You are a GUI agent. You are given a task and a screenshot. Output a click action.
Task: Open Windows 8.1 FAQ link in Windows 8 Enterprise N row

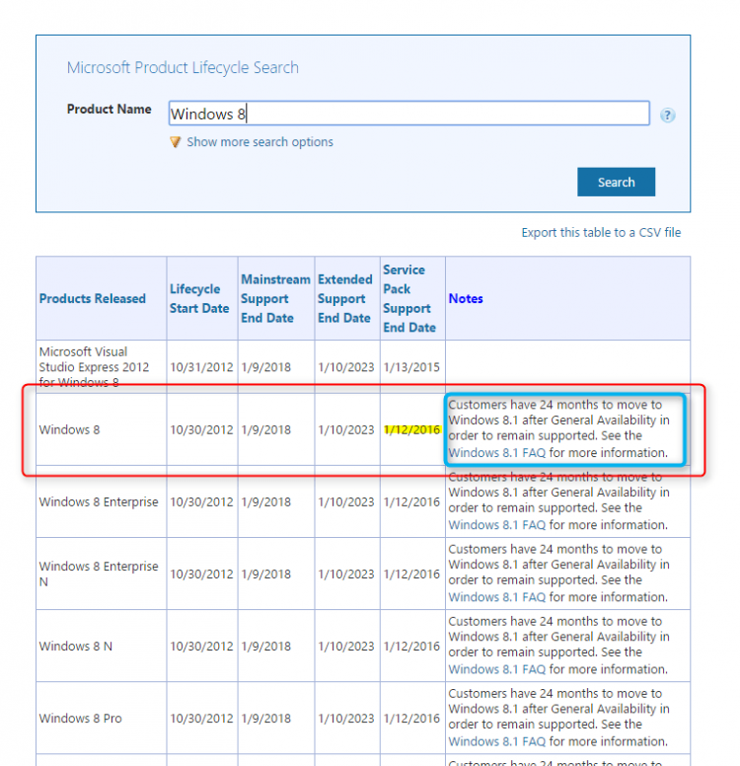[x=496, y=597]
